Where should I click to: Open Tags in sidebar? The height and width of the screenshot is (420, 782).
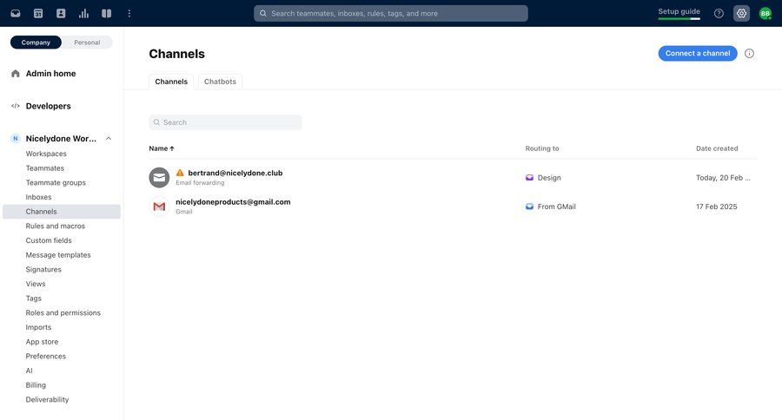(x=33, y=298)
